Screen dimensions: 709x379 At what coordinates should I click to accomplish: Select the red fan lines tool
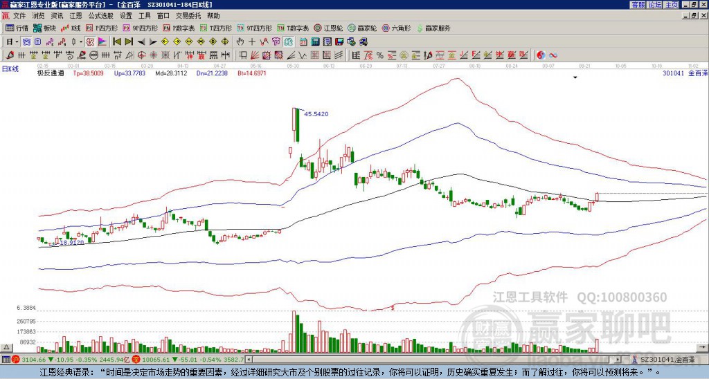coord(255,55)
